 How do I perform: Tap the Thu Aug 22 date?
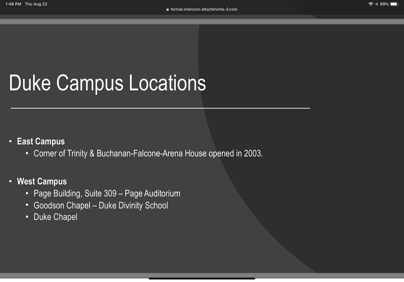coord(36,4)
